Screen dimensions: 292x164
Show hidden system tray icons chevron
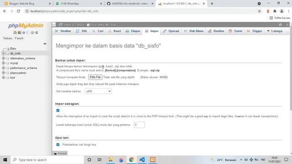(x=241, y=160)
